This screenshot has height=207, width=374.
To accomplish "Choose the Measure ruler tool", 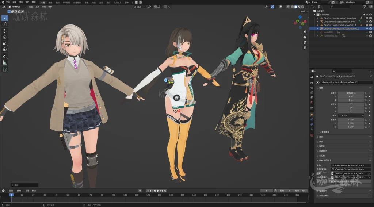I will point(5,62).
